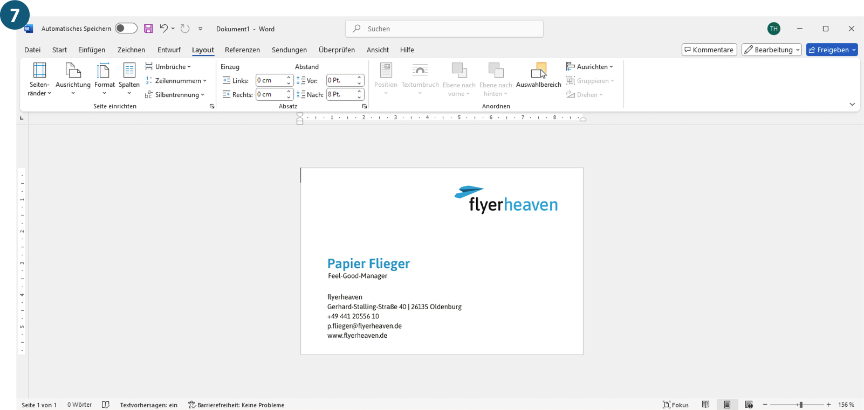This screenshot has height=410, width=864.
Task: Enable Fokus mode
Action: [x=676, y=405]
